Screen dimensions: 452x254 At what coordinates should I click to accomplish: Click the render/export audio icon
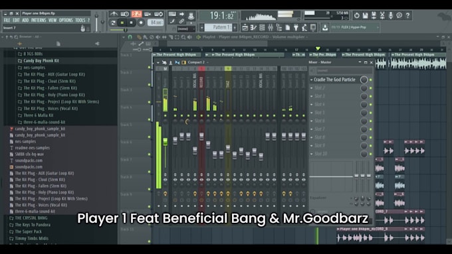[x=374, y=15]
